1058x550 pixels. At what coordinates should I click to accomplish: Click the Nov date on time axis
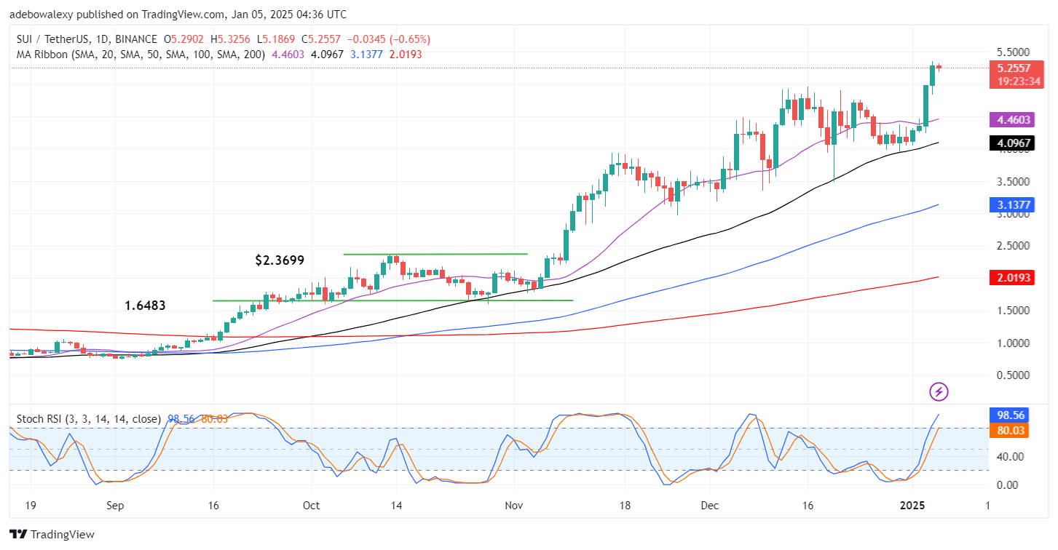point(514,505)
